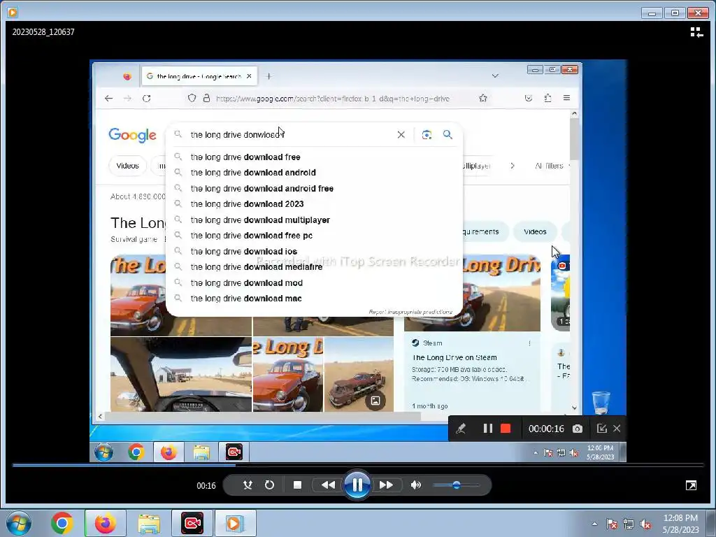Mute the player volume speaker icon
This screenshot has width=716, height=537.
point(416,485)
